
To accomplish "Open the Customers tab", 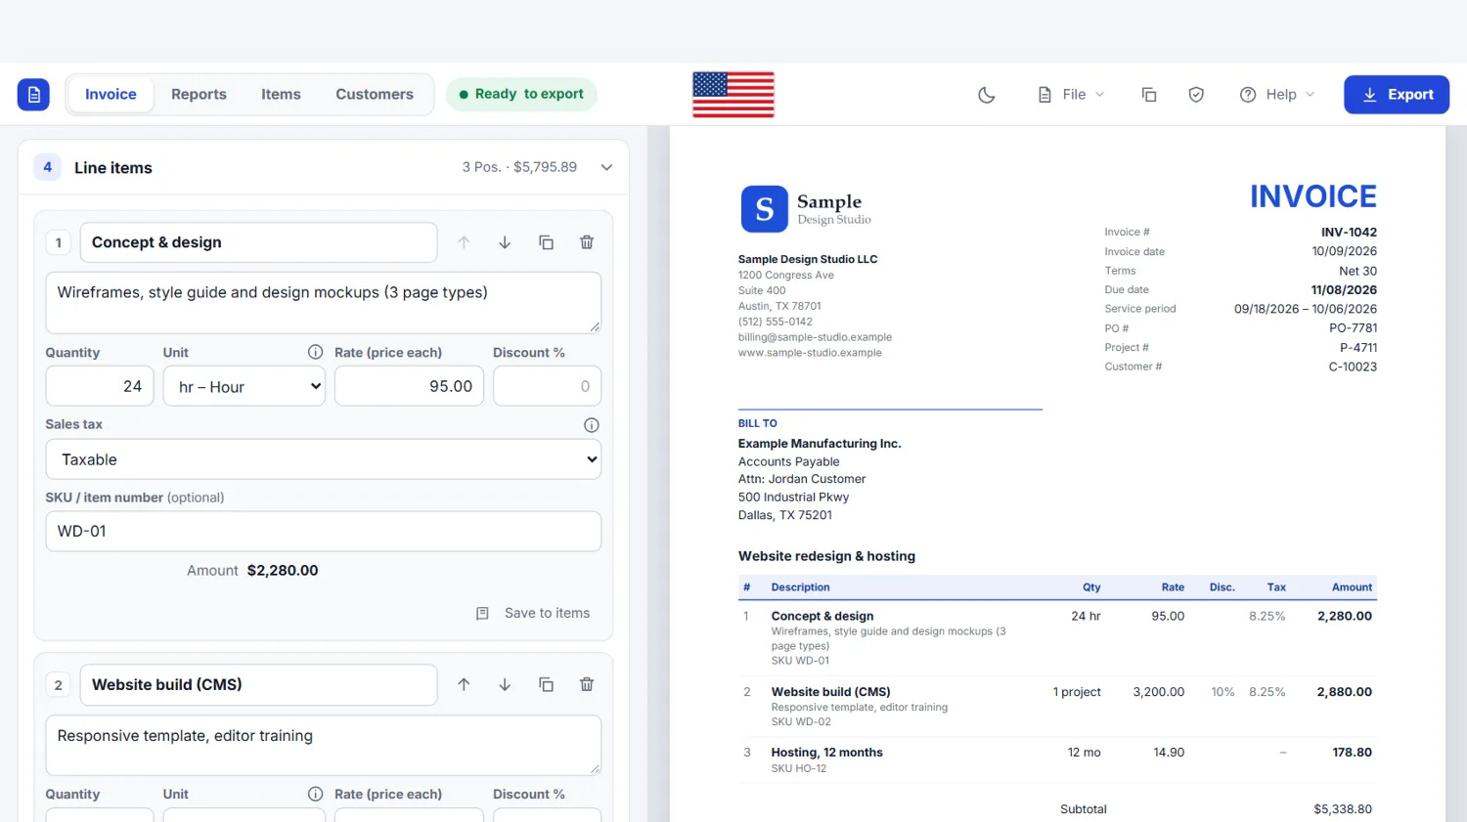I will pyautogui.click(x=375, y=95).
